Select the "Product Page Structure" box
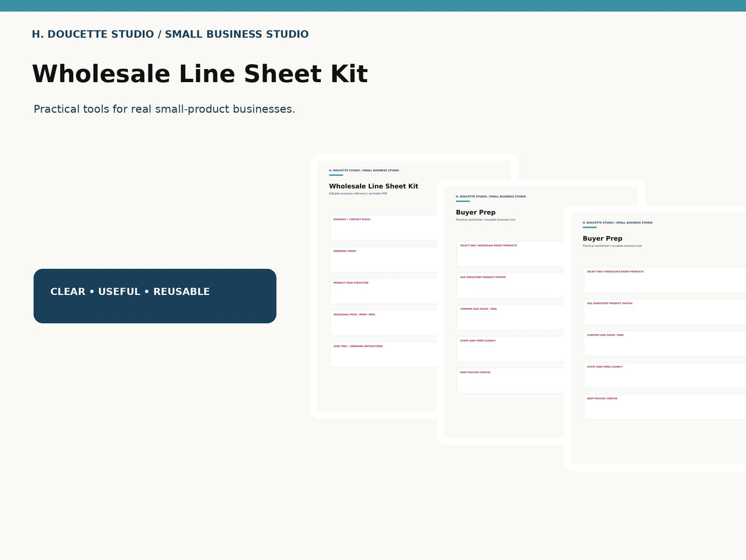Viewport: 746px width, 560px height. 384,291
